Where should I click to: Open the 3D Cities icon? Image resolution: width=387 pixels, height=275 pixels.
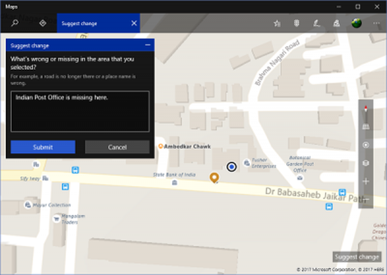[336, 24]
